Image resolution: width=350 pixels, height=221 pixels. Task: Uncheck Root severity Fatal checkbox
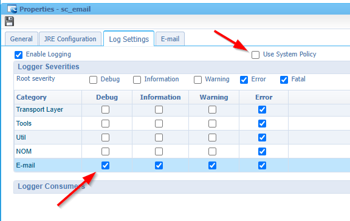[x=284, y=80]
